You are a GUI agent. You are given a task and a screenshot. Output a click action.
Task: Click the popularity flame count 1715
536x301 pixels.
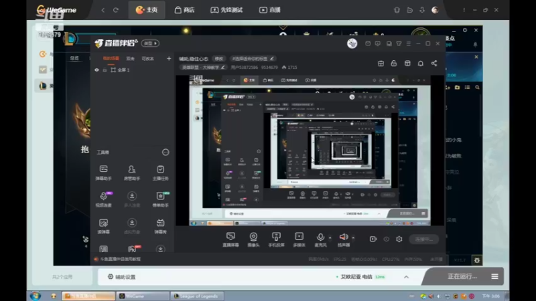[289, 68]
